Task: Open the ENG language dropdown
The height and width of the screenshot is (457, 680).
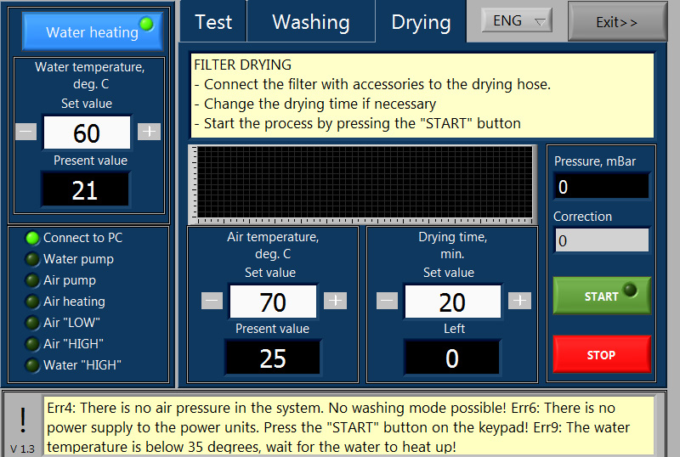Action: click(517, 21)
